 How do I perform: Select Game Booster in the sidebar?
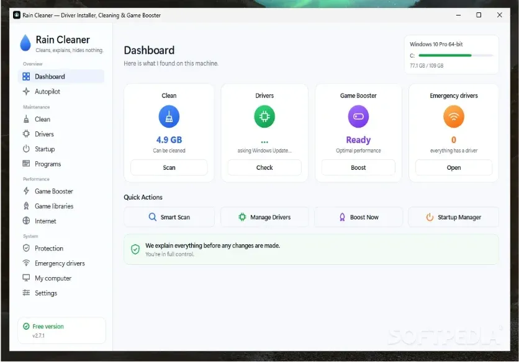click(61, 191)
